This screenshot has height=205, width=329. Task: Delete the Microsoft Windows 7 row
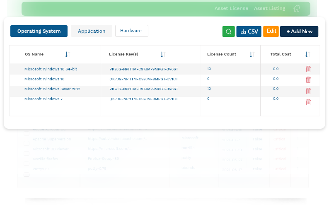tap(308, 102)
